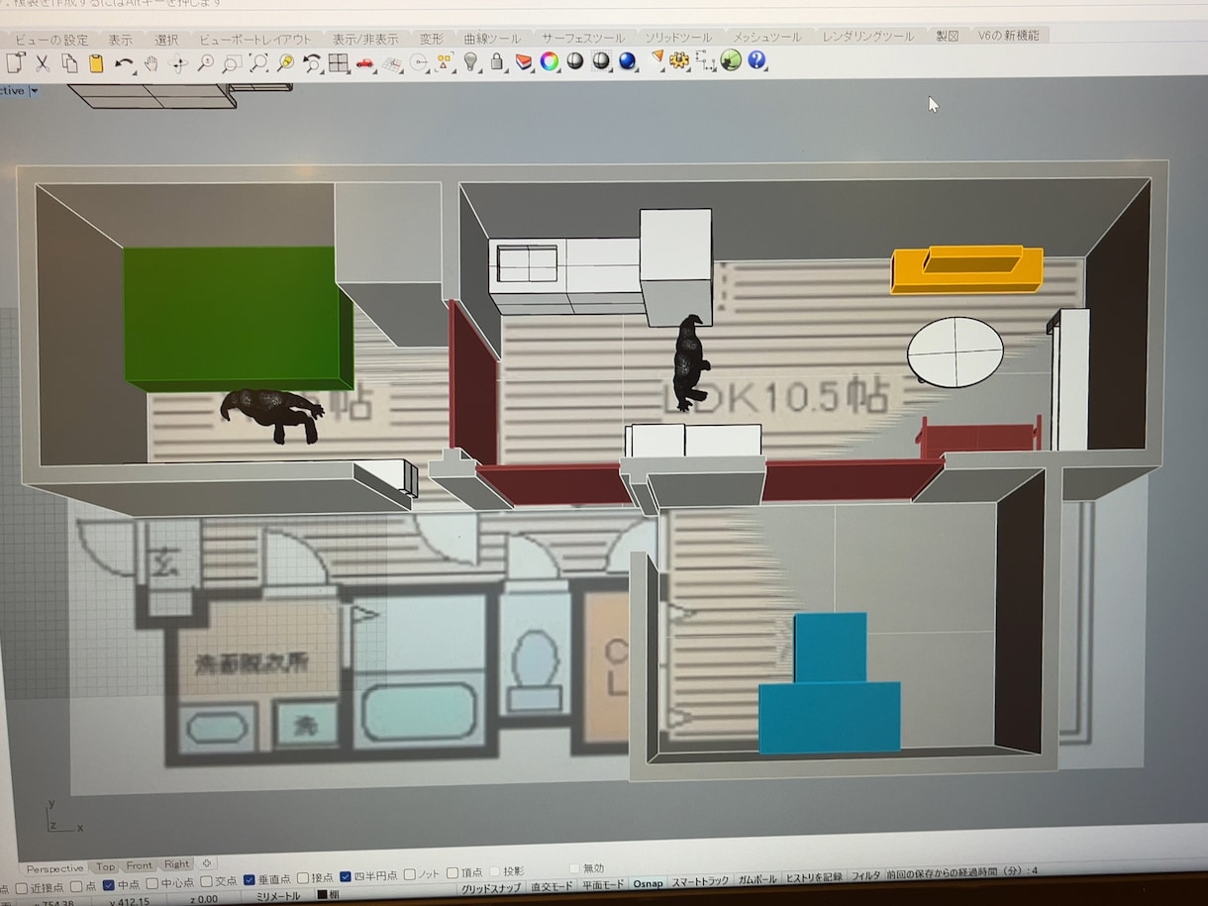Select the Rotate View tool

[x=178, y=64]
